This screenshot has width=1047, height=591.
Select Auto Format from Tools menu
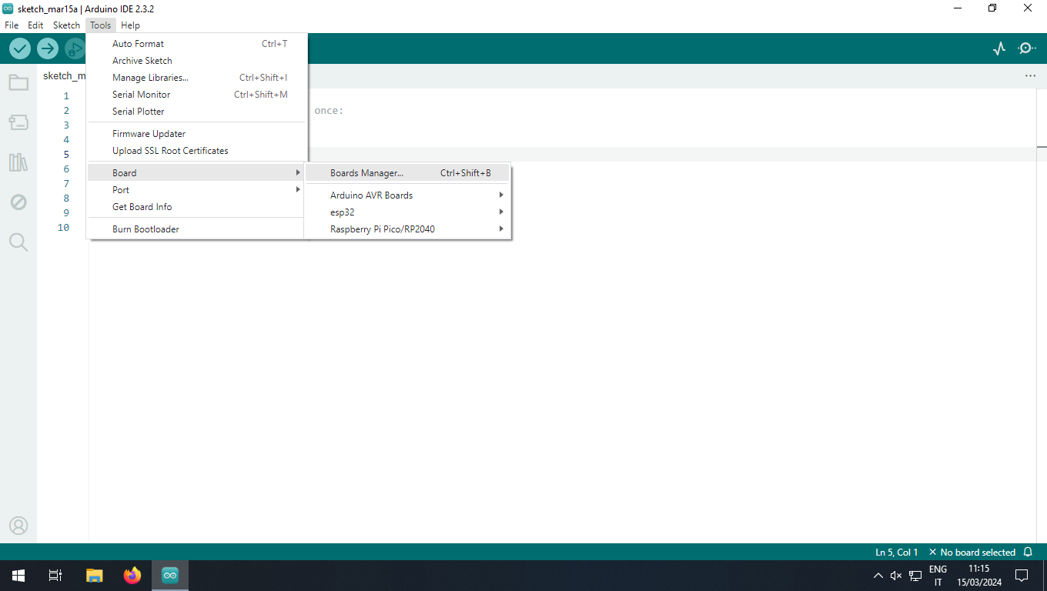(197, 44)
